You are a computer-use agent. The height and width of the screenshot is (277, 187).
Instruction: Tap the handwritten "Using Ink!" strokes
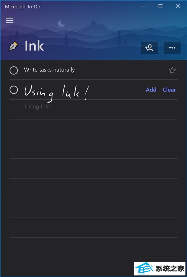[56, 93]
